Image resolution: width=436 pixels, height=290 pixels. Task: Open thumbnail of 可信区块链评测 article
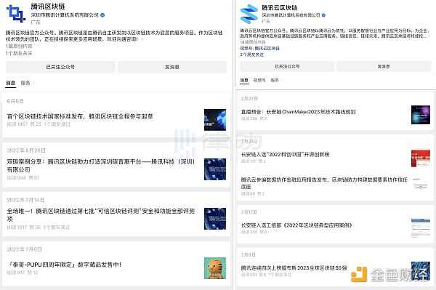click(215, 219)
